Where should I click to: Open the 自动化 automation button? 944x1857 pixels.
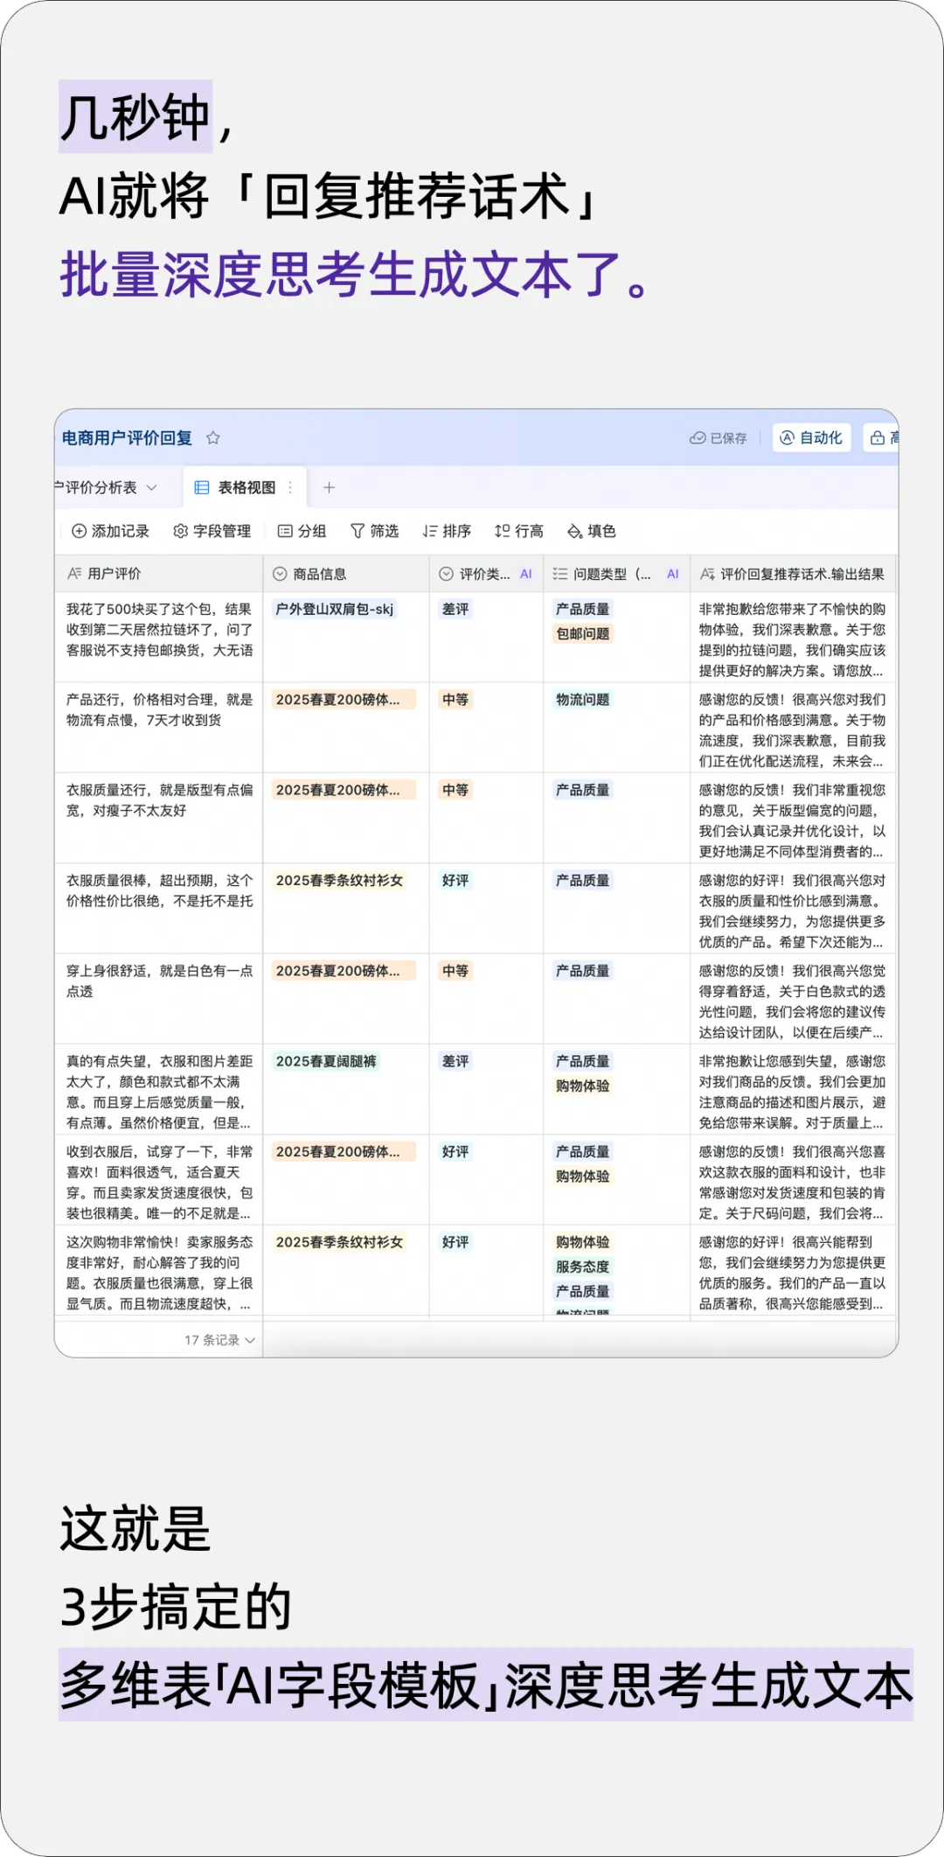[811, 437]
